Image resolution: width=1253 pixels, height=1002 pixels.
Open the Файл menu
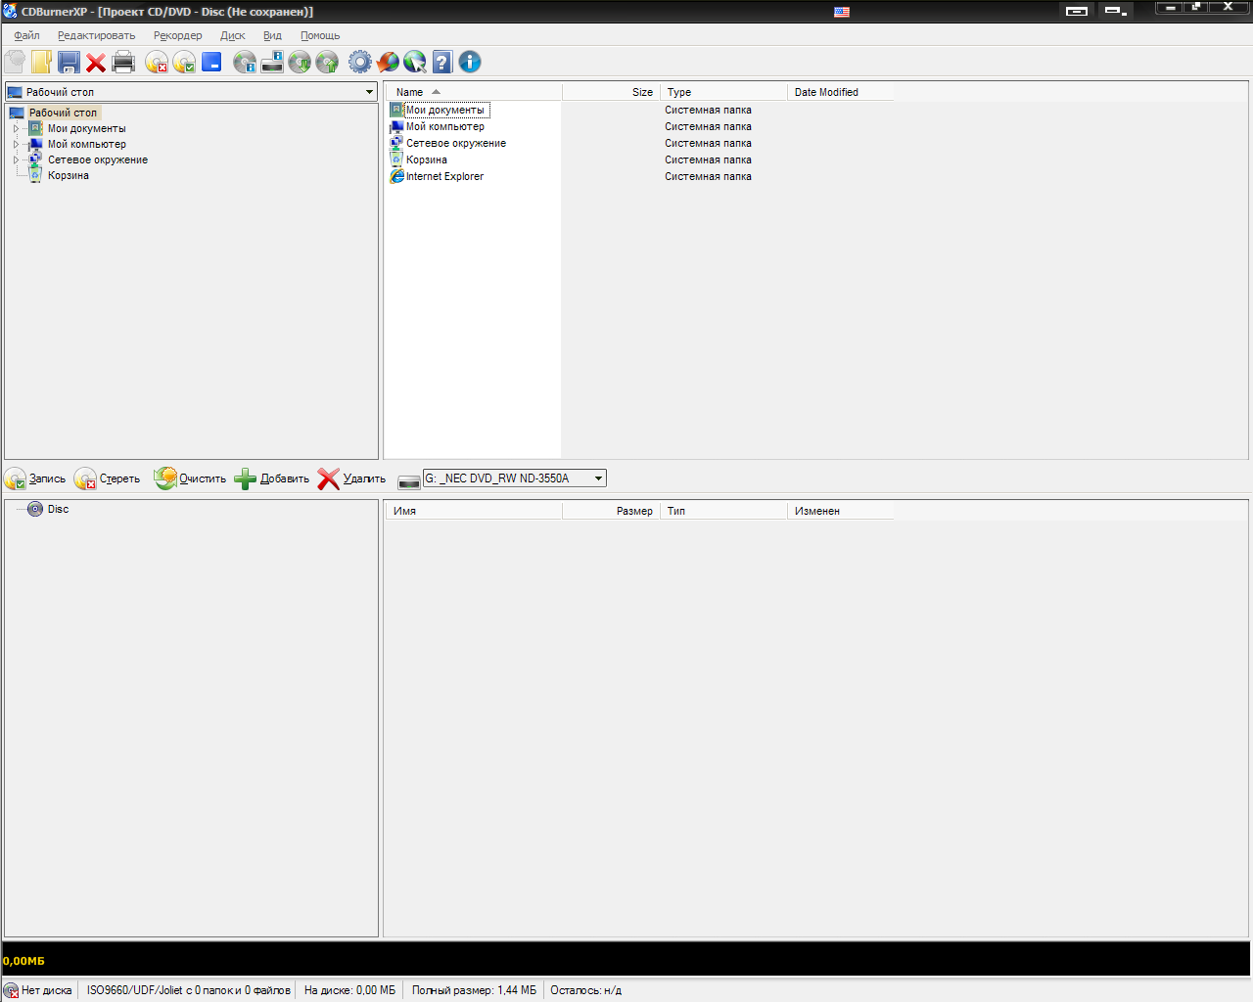(x=26, y=35)
